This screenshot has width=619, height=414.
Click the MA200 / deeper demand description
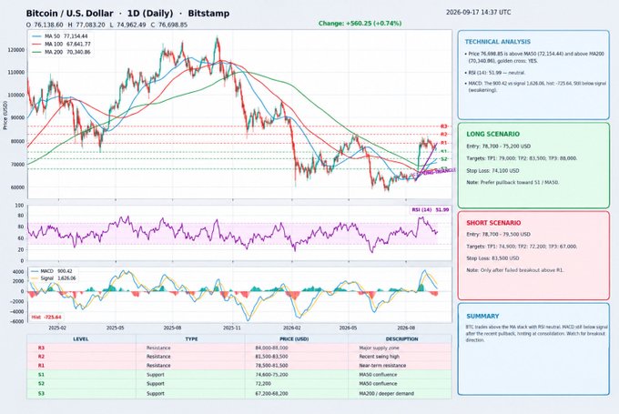387,393
